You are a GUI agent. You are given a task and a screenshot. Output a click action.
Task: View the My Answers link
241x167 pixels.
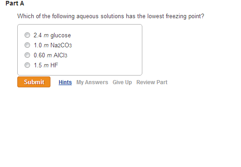tap(92, 82)
